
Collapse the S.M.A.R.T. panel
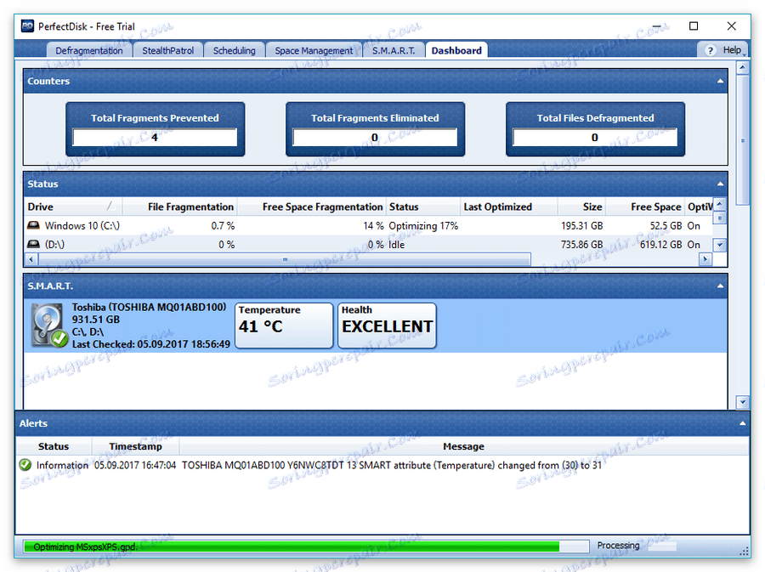(x=720, y=286)
